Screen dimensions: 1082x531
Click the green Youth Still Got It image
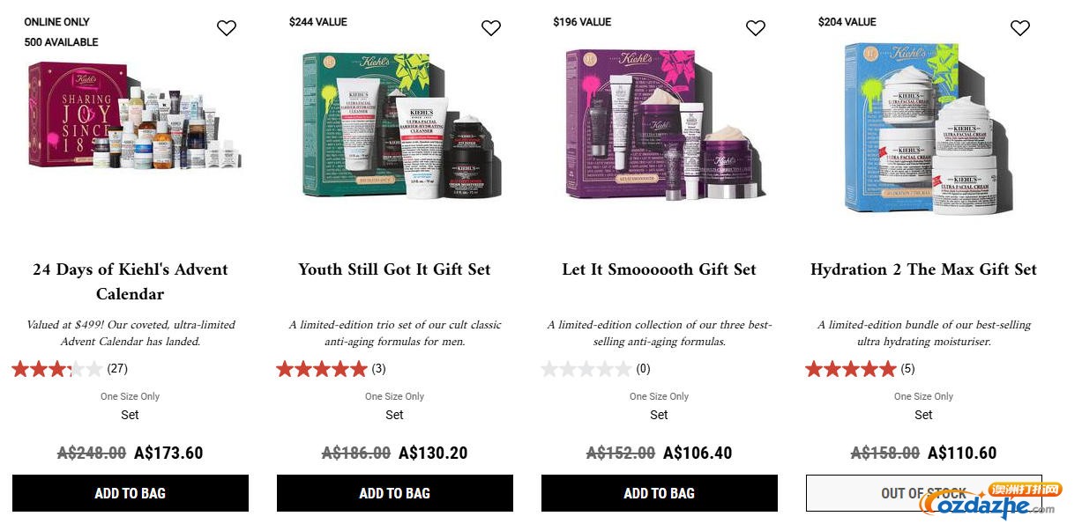[401, 125]
